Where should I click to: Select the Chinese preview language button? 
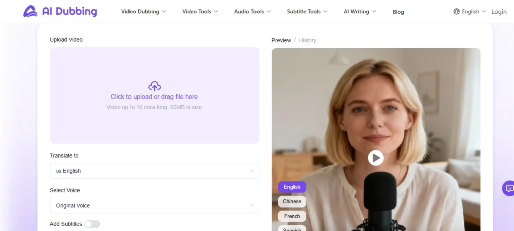tap(292, 201)
